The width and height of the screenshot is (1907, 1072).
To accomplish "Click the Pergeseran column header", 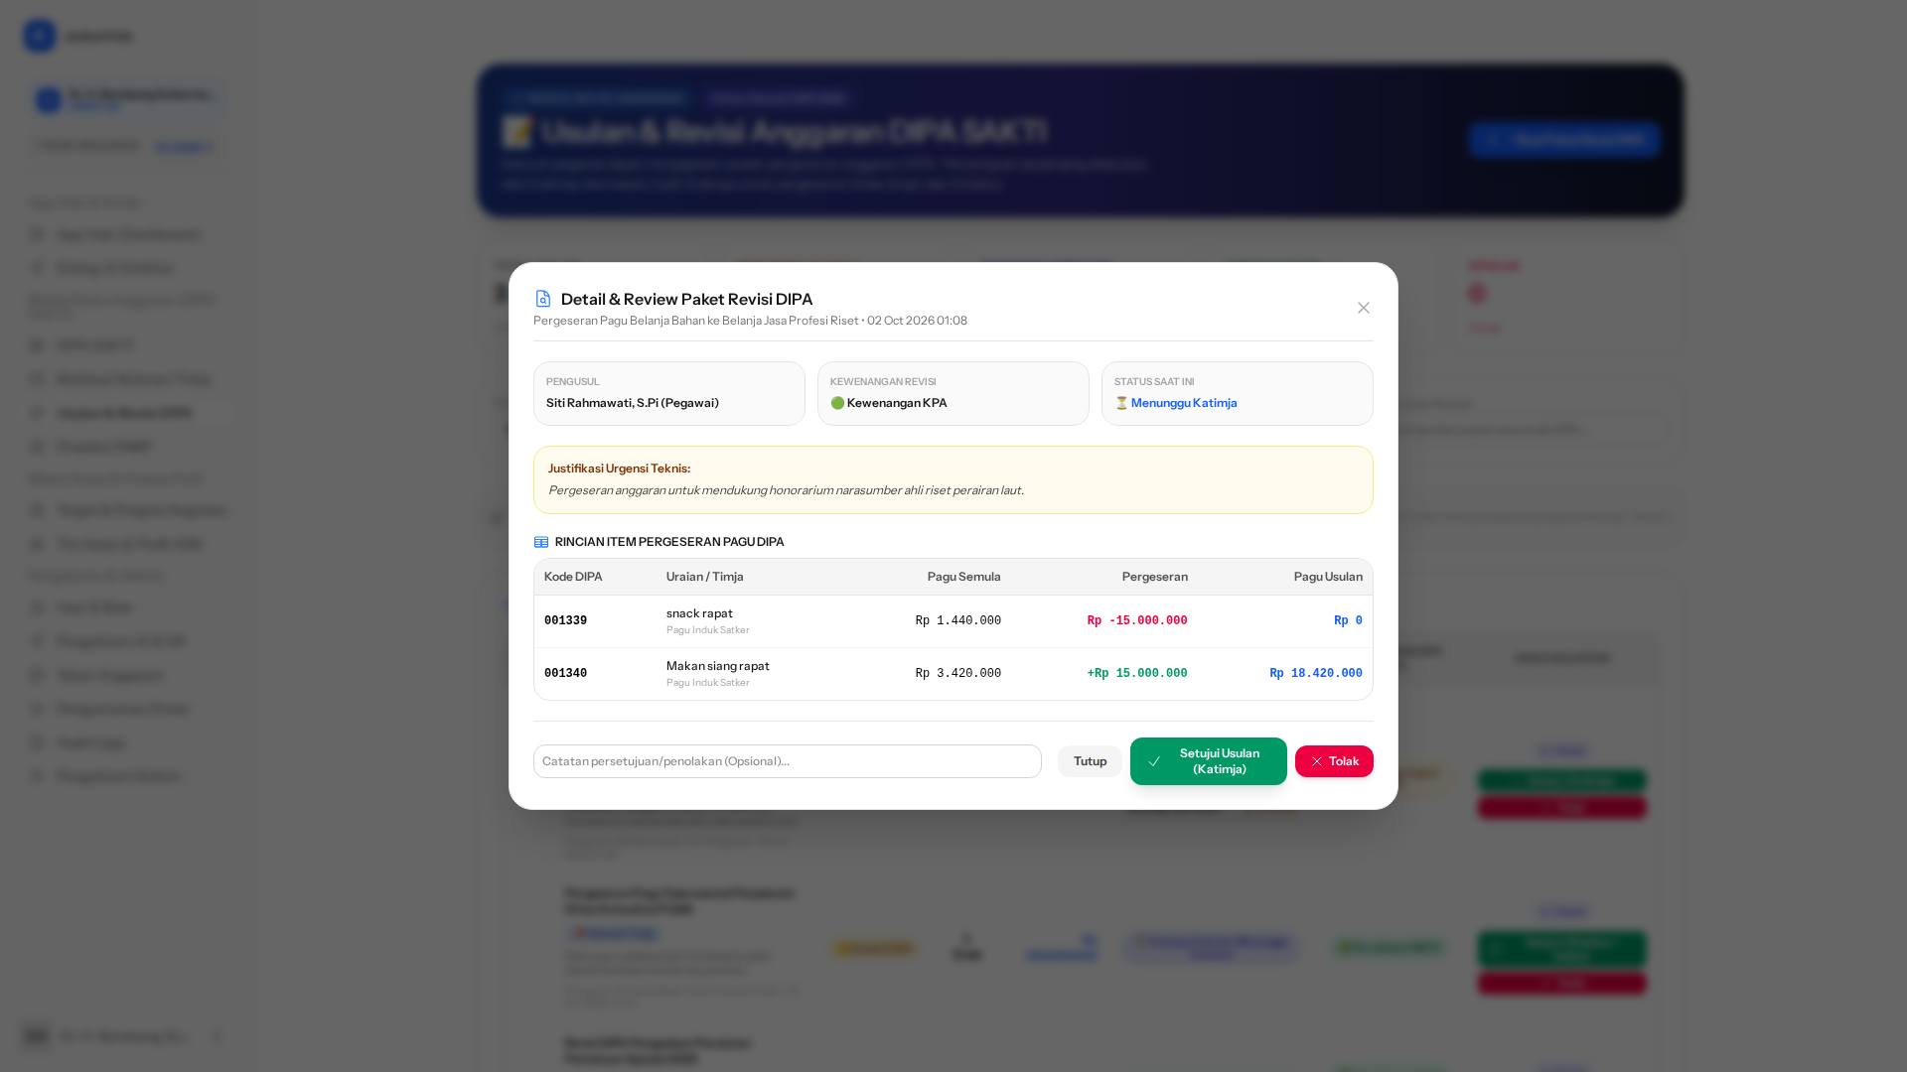I will pos(1155,577).
